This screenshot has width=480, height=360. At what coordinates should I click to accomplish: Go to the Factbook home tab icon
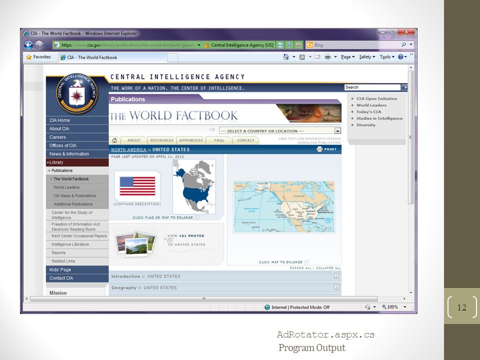(114, 140)
